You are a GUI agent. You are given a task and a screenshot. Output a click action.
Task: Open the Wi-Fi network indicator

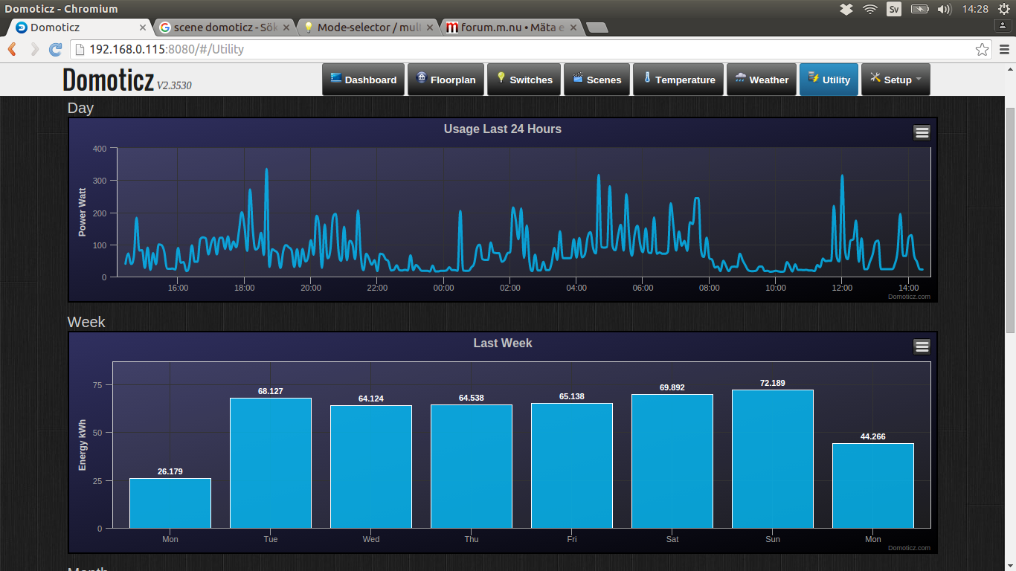coord(870,9)
